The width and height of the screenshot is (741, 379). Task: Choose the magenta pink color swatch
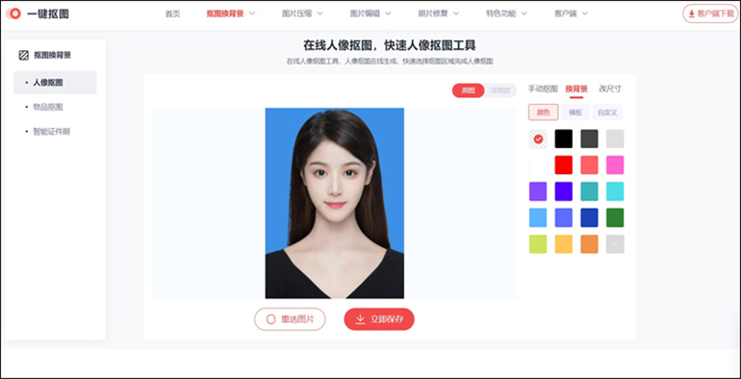coord(615,165)
